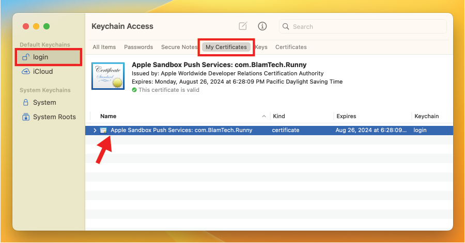
Task: Focus the Search field
Action: pos(363,26)
